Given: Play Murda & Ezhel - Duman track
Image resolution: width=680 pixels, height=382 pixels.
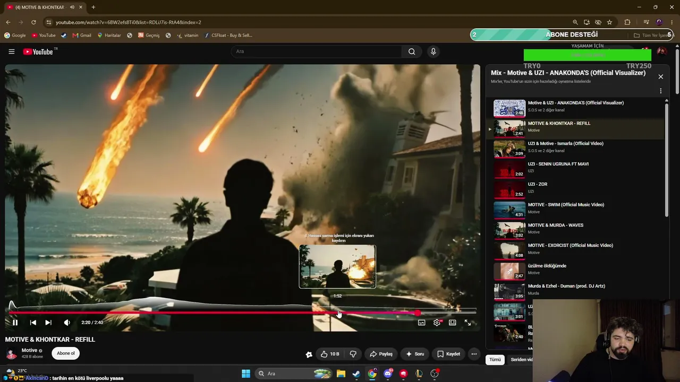Looking at the screenshot, I should click(x=576, y=291).
